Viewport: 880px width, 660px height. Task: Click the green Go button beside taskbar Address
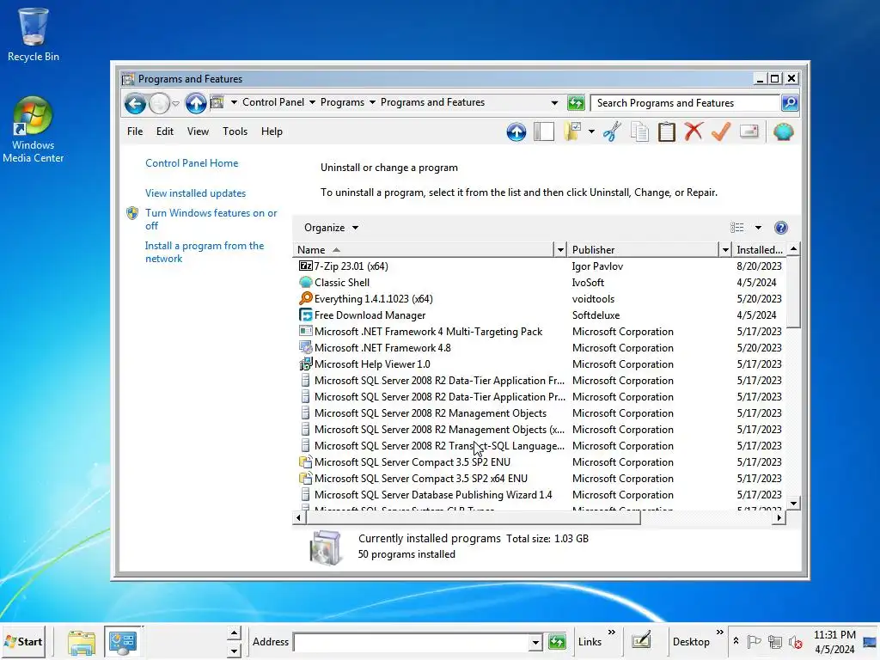(x=557, y=642)
